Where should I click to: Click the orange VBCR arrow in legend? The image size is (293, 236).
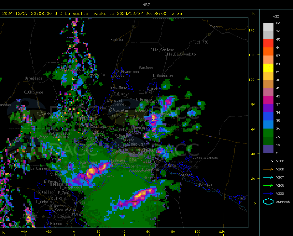click(x=268, y=169)
